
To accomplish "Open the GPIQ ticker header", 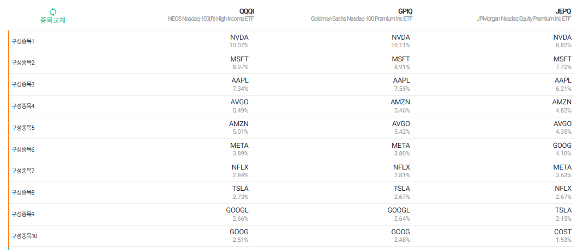I will pos(405,11).
